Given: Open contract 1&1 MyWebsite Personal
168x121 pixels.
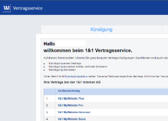Looking at the screenshot, I should [74, 112].
